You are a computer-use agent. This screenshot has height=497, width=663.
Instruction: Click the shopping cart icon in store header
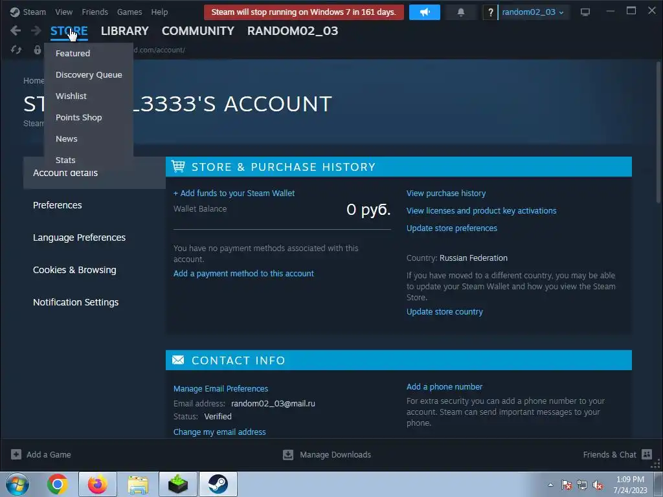coord(178,166)
